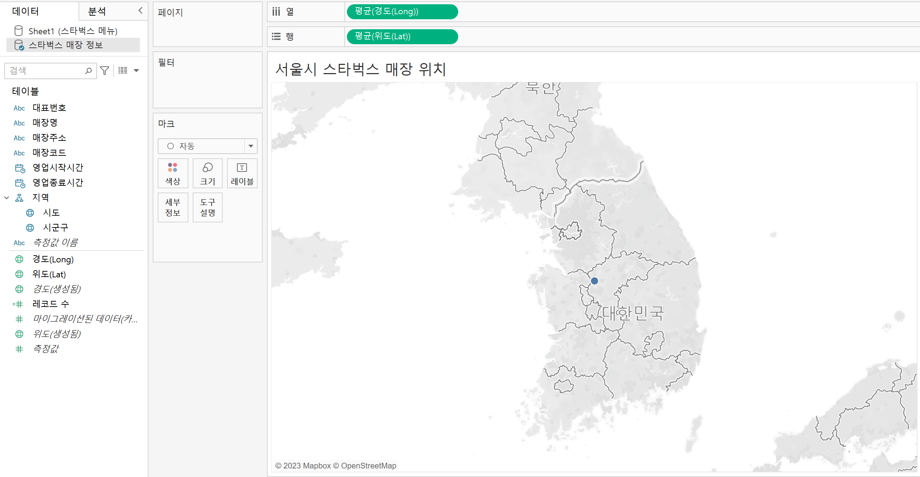Click the globe icon next to 위도(Lat)
The height and width of the screenshot is (477, 920).
[19, 274]
